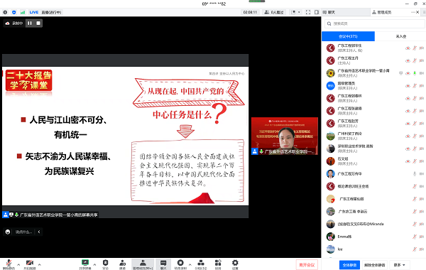Toggle the camera on lee's row
Viewport: 426px width, 270px height.
(421, 249)
